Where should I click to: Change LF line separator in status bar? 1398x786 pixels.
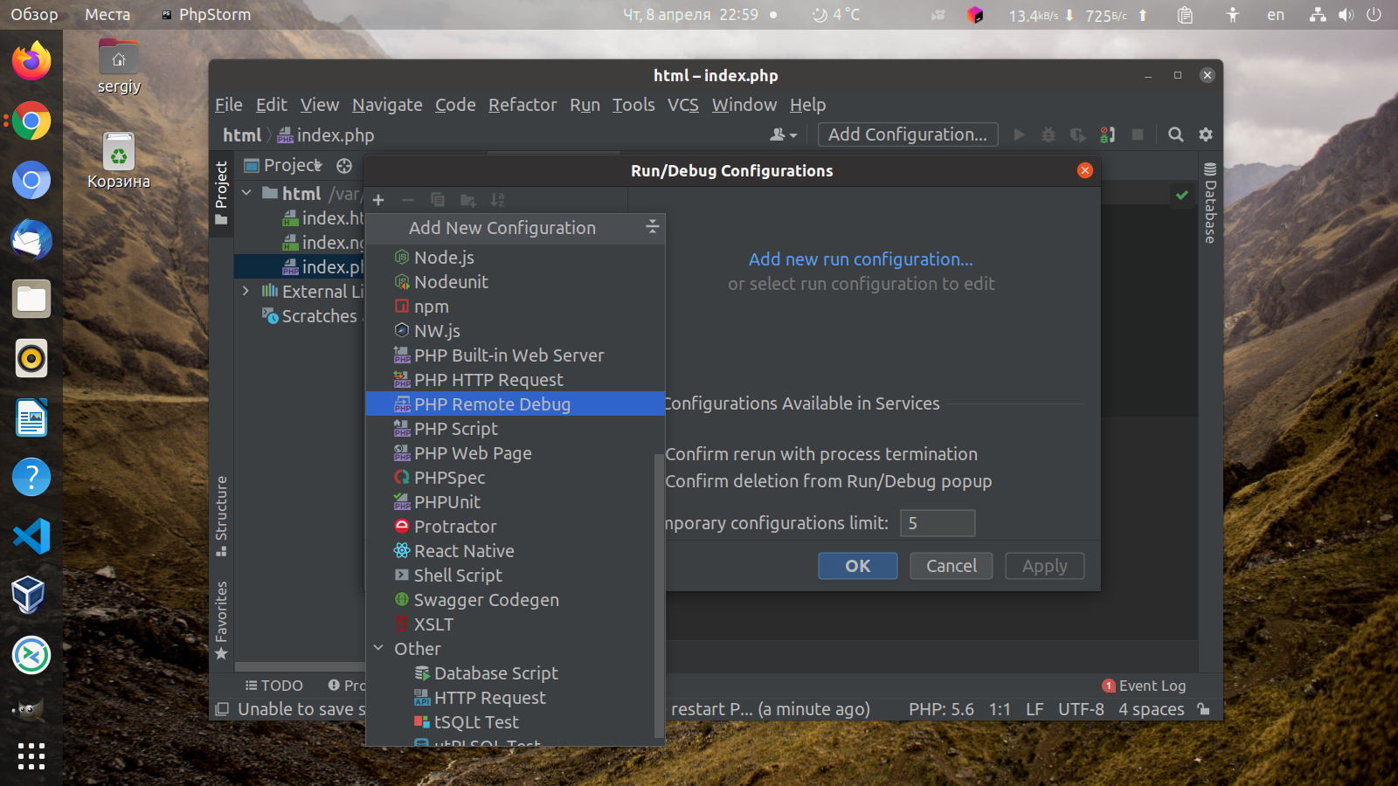(1035, 709)
